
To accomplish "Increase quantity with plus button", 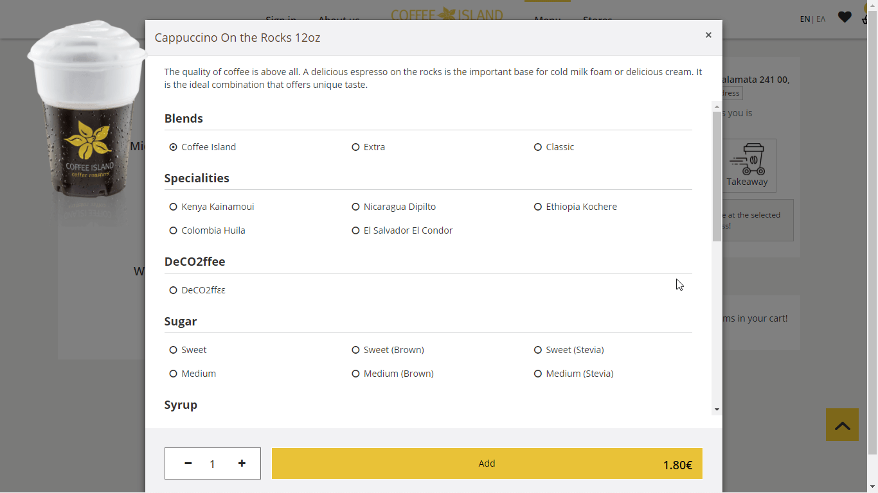I will pyautogui.click(x=242, y=463).
